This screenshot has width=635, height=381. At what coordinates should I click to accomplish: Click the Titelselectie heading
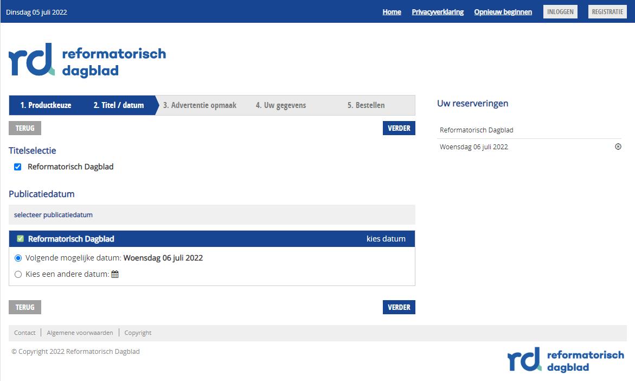click(33, 151)
